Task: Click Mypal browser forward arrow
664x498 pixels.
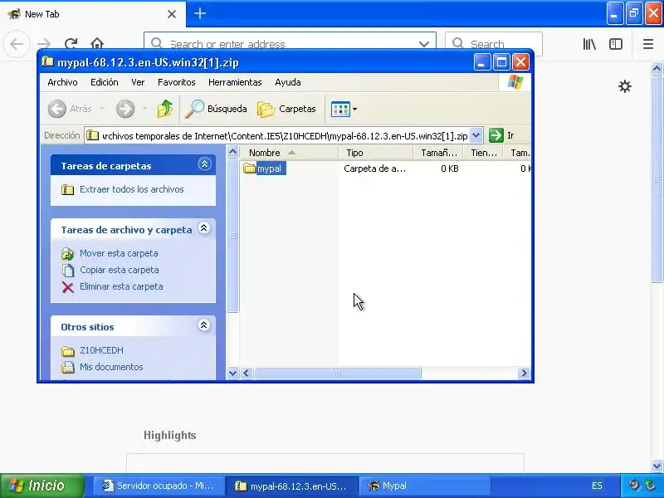Action: (x=44, y=44)
